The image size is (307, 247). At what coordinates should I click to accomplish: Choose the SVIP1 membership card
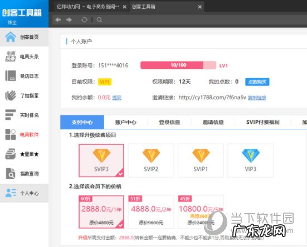coord(201,160)
